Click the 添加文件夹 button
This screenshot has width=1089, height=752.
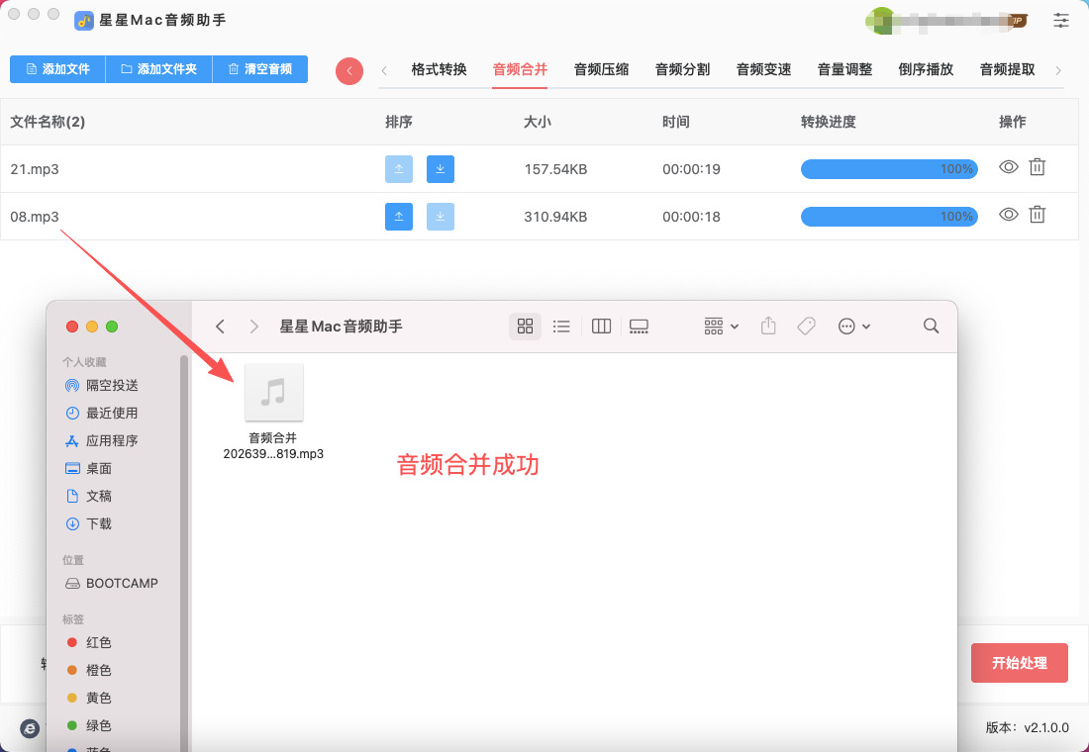click(159, 69)
